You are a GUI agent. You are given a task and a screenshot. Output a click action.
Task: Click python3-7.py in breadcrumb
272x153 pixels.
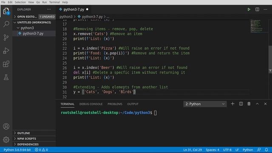[x=92, y=17]
